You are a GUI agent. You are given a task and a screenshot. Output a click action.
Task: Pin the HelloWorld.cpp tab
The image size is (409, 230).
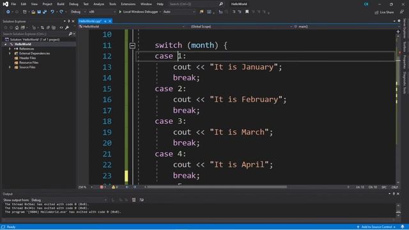tap(105, 21)
